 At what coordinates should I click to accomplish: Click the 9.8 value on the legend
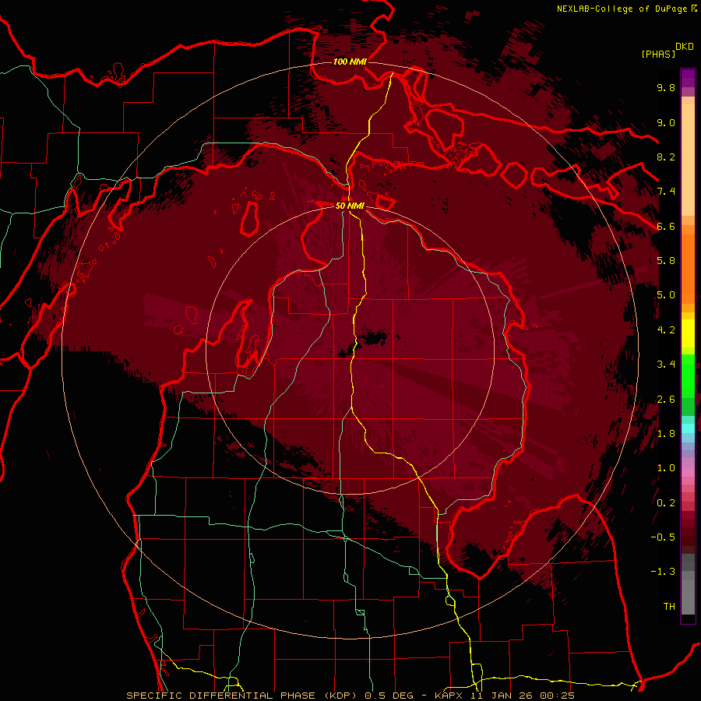point(666,87)
